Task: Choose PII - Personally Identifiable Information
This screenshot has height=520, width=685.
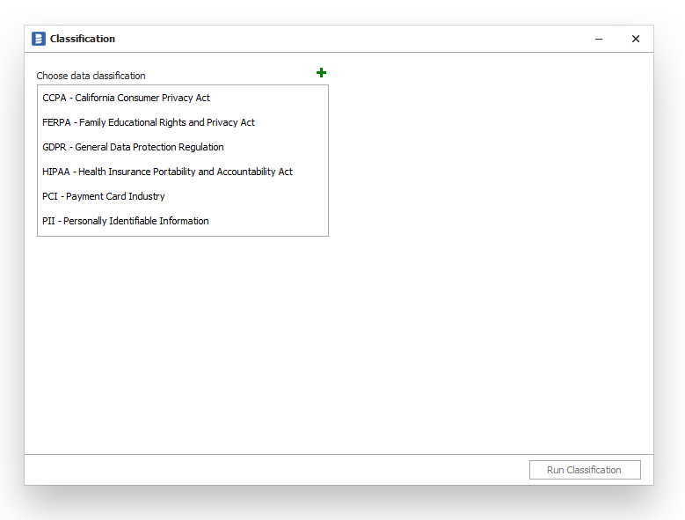Action: (x=125, y=221)
